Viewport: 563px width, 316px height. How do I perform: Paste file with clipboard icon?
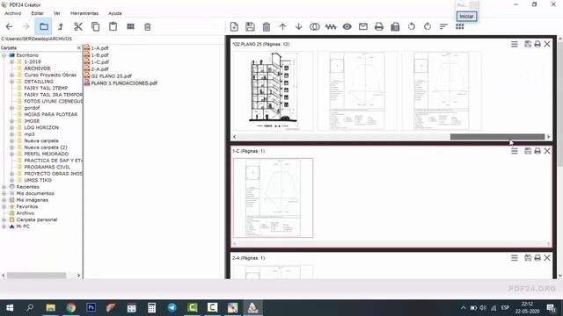pos(113,26)
